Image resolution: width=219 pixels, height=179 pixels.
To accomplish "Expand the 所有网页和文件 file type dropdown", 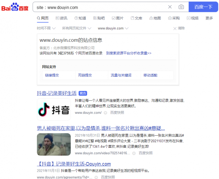I will point(77,28).
